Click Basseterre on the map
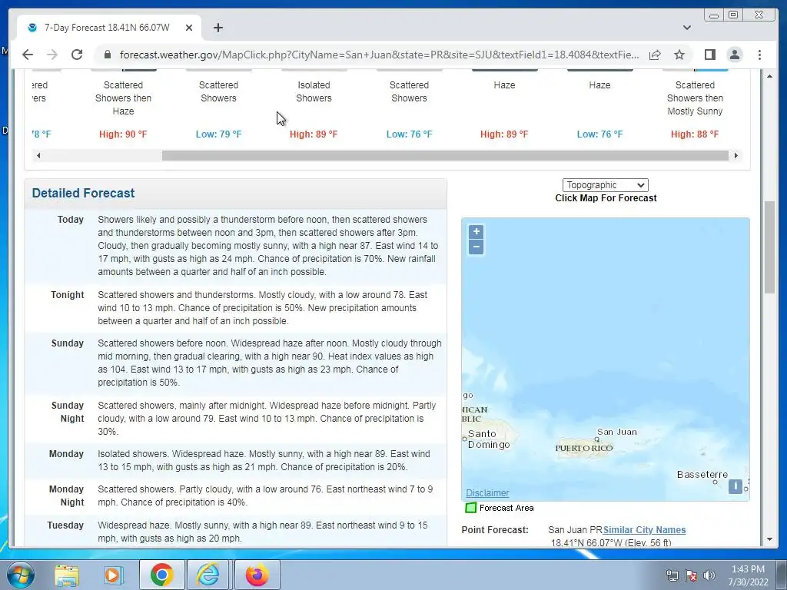The height and width of the screenshot is (590, 787). [x=702, y=475]
